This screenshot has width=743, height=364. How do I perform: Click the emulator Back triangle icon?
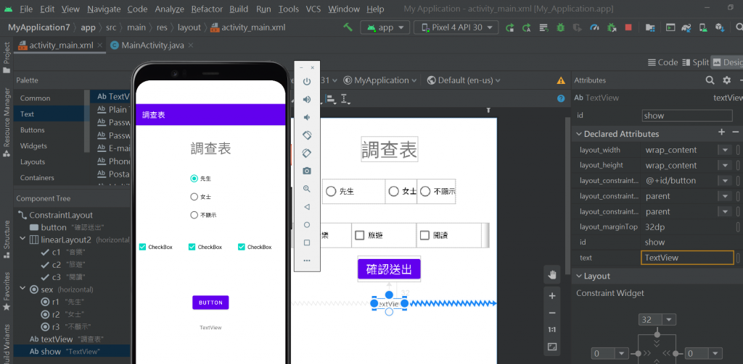pos(307,206)
